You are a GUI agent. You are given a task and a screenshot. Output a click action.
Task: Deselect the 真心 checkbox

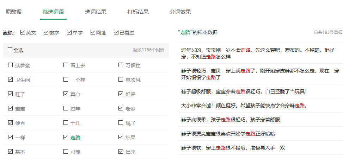coord(66,94)
